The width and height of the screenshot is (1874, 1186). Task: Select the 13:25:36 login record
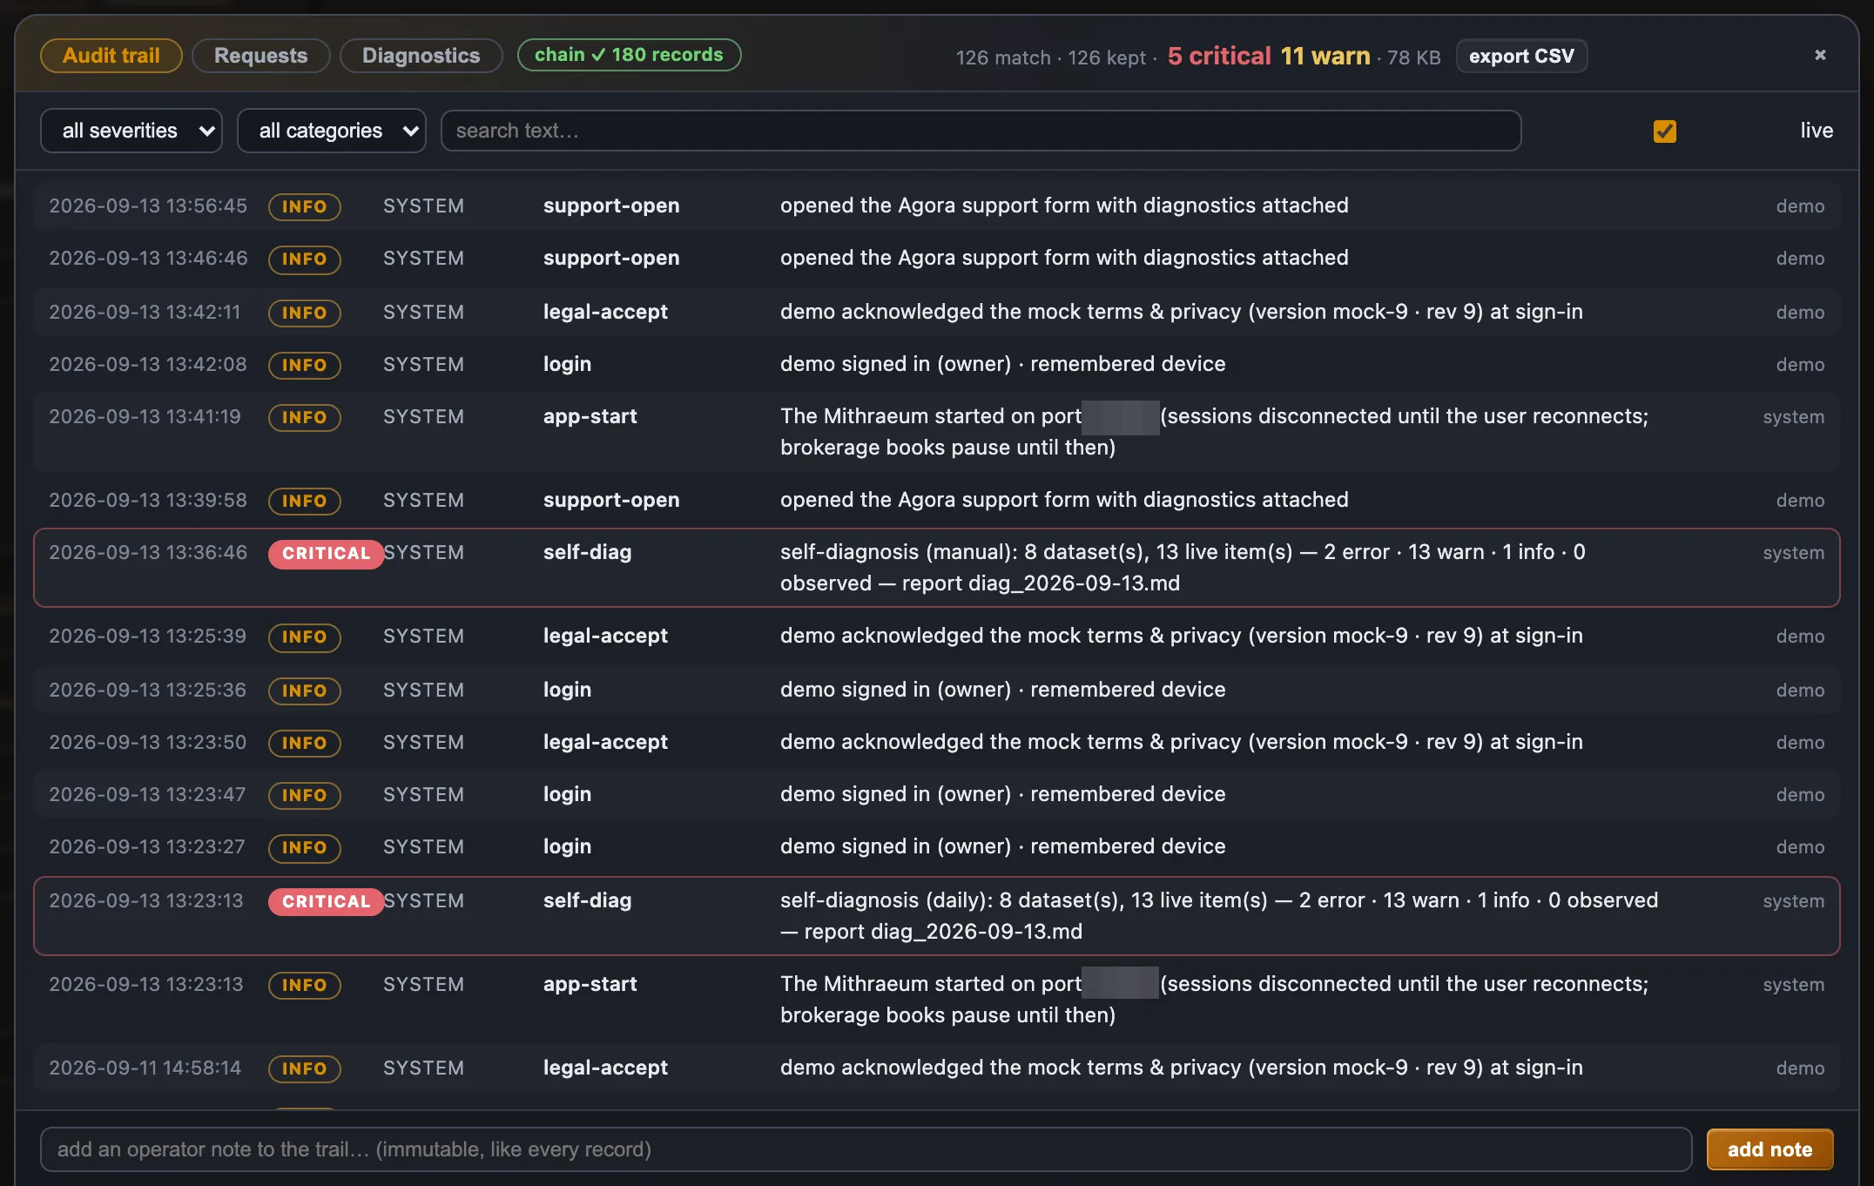(936, 691)
